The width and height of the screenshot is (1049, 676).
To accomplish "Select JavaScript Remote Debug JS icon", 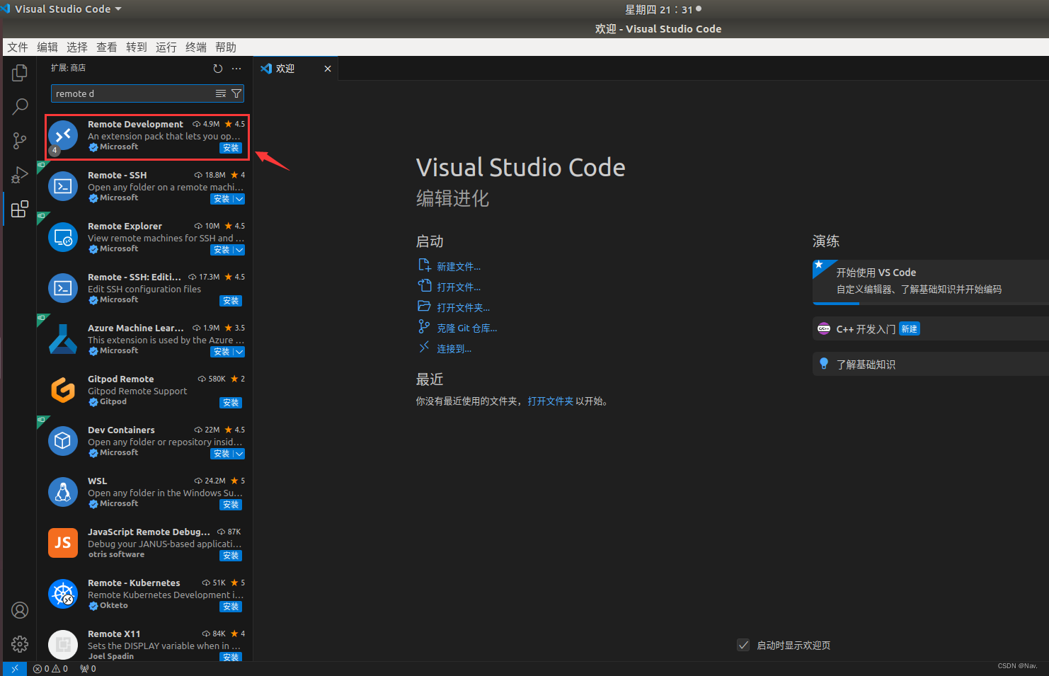I will click(x=63, y=543).
